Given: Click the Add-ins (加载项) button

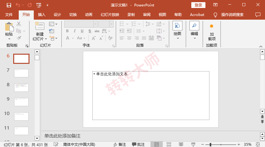Looking at the screenshot, I should (212, 33).
